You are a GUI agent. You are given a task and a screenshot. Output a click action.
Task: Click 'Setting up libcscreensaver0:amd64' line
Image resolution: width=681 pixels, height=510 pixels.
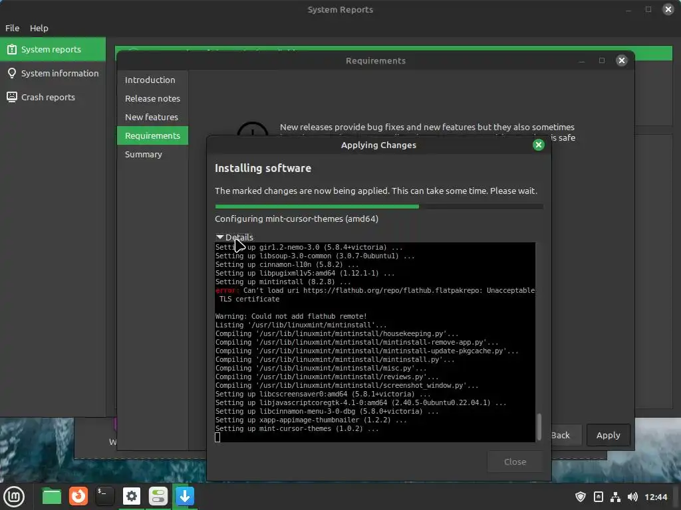pyautogui.click(x=323, y=394)
